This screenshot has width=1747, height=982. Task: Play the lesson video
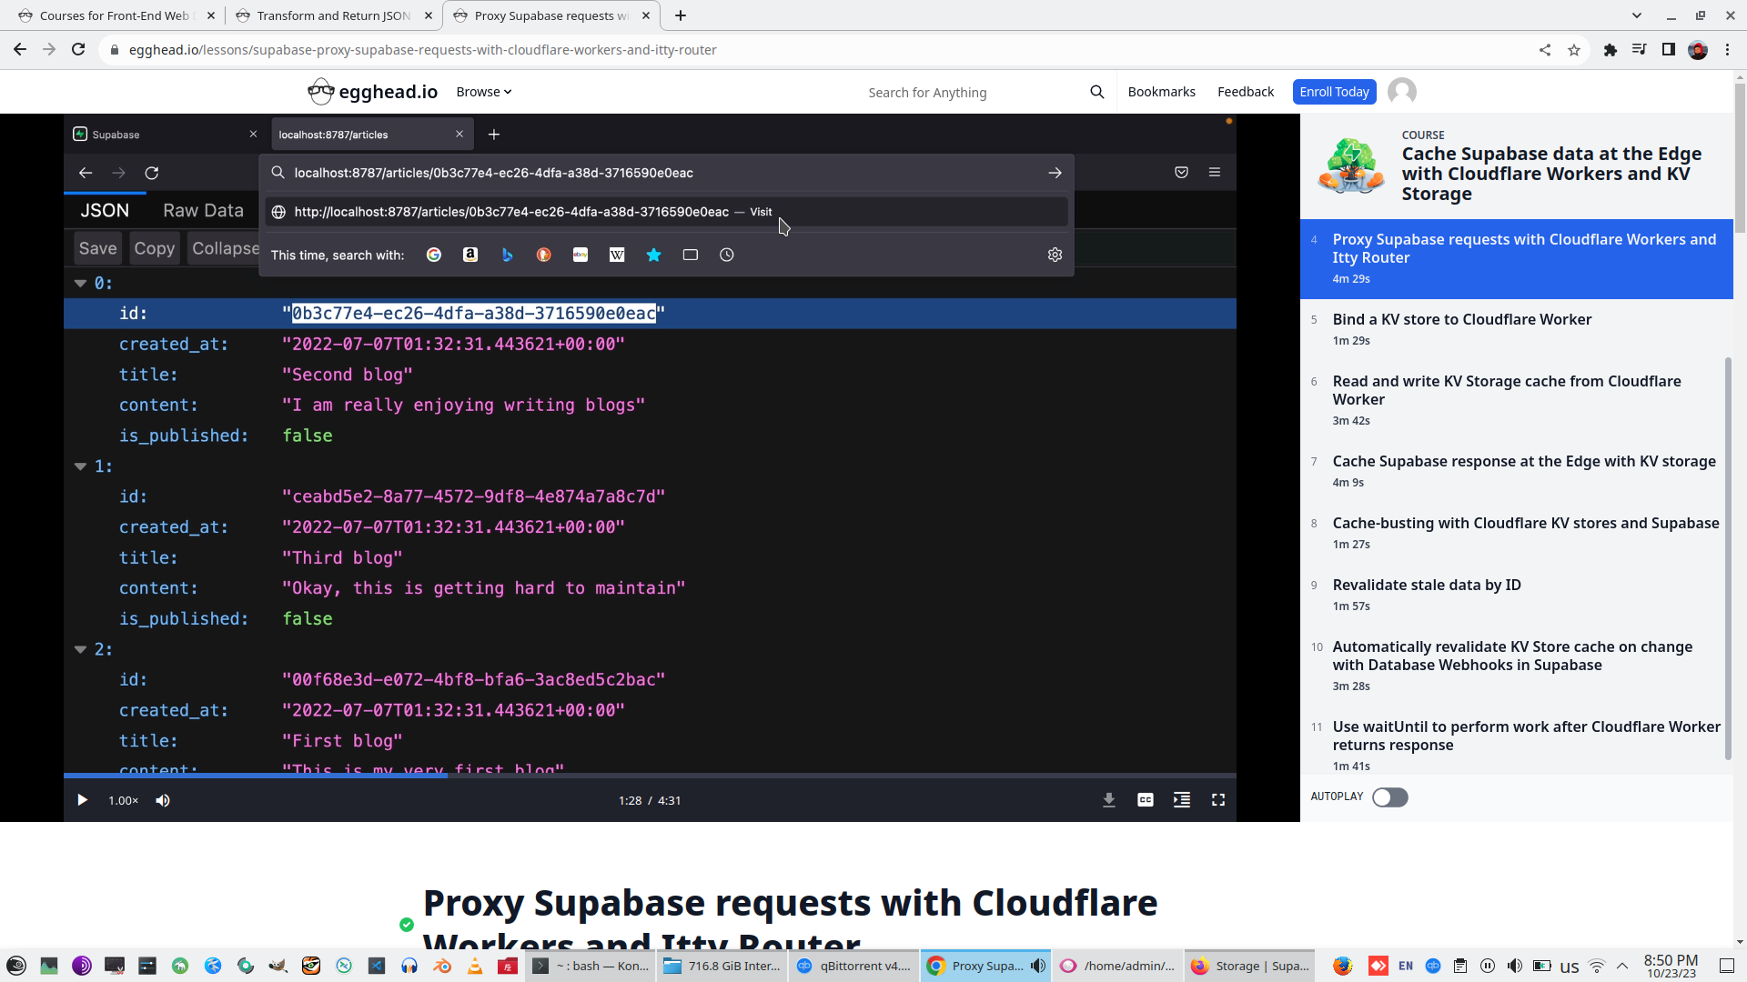point(82,800)
